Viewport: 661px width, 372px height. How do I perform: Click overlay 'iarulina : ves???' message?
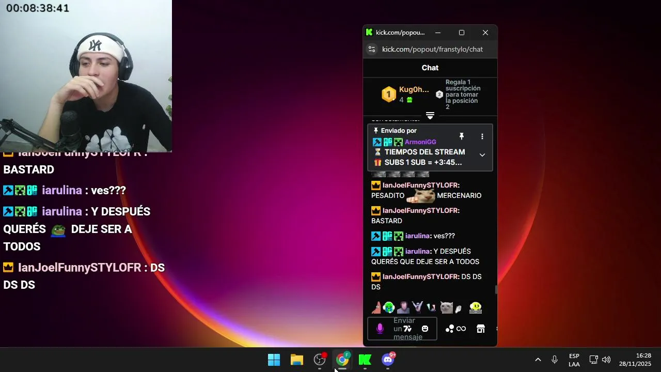click(x=65, y=190)
